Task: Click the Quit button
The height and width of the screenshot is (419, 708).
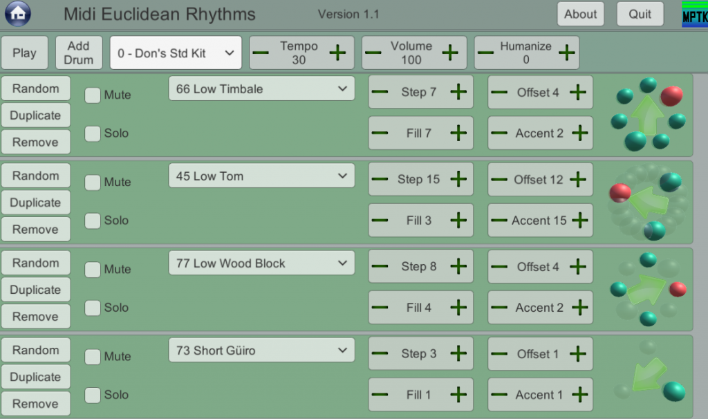Action: click(x=640, y=14)
